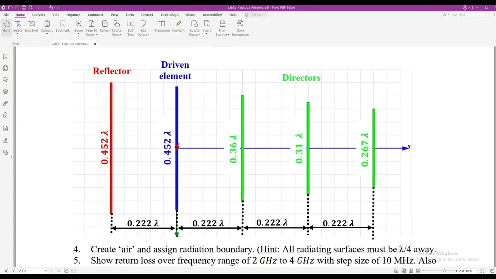Click the Tell me search box
496x279 pixels.
(255, 15)
